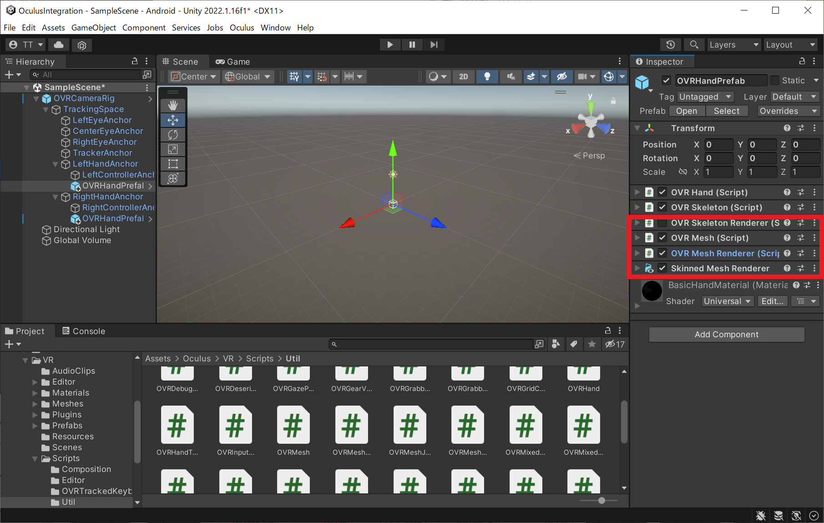Expand the OVR Hand script component
This screenshot has height=523, width=824.
637,192
